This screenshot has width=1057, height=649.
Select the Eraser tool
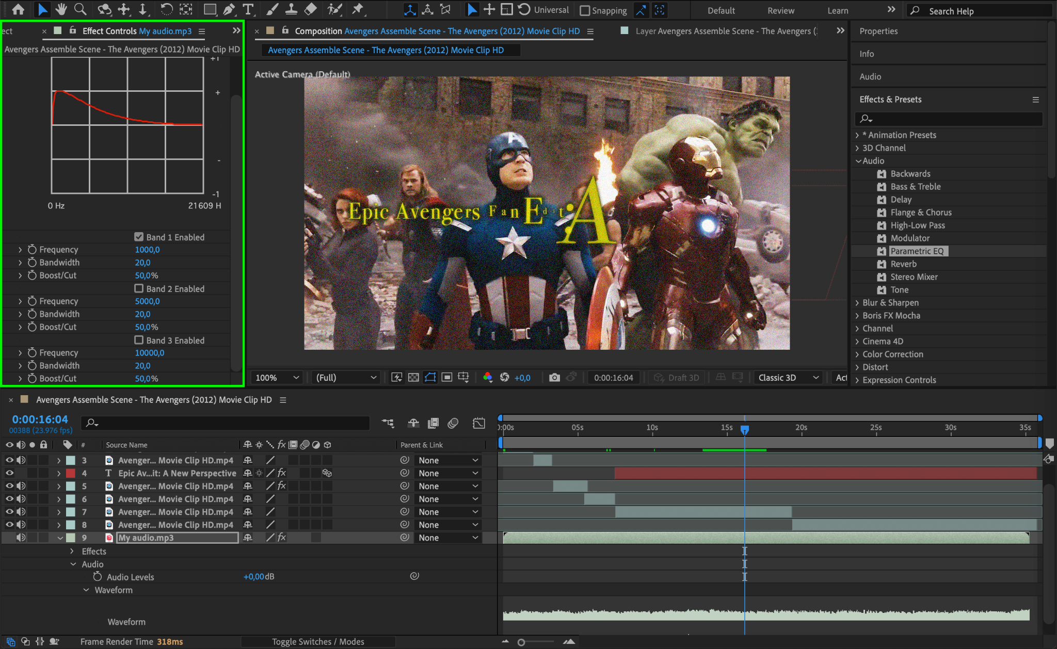(x=310, y=9)
